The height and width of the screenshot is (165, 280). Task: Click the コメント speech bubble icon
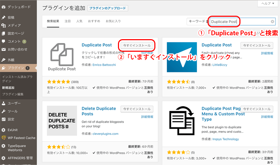click(x=3, y=41)
